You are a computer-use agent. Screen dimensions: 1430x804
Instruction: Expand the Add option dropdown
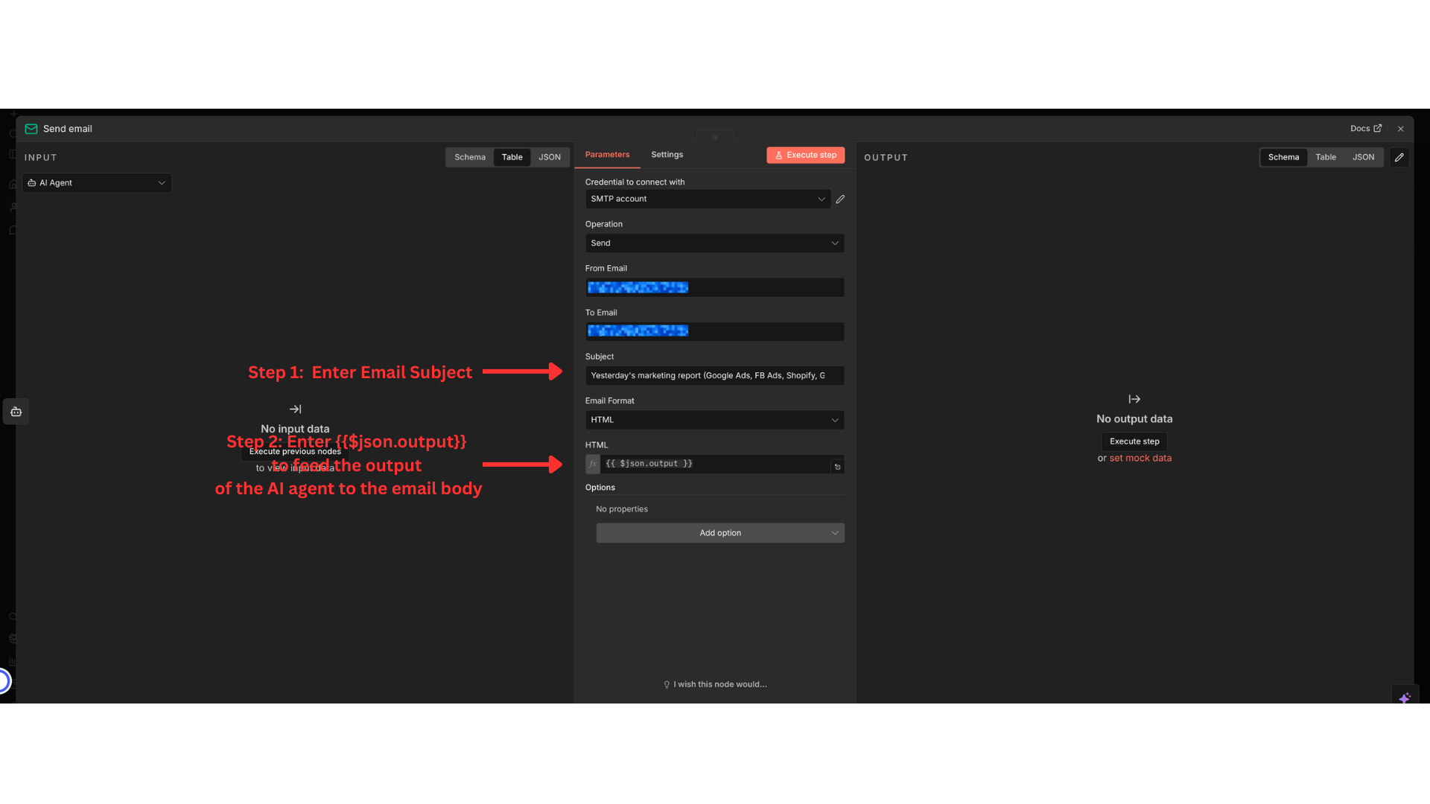pyautogui.click(x=719, y=532)
